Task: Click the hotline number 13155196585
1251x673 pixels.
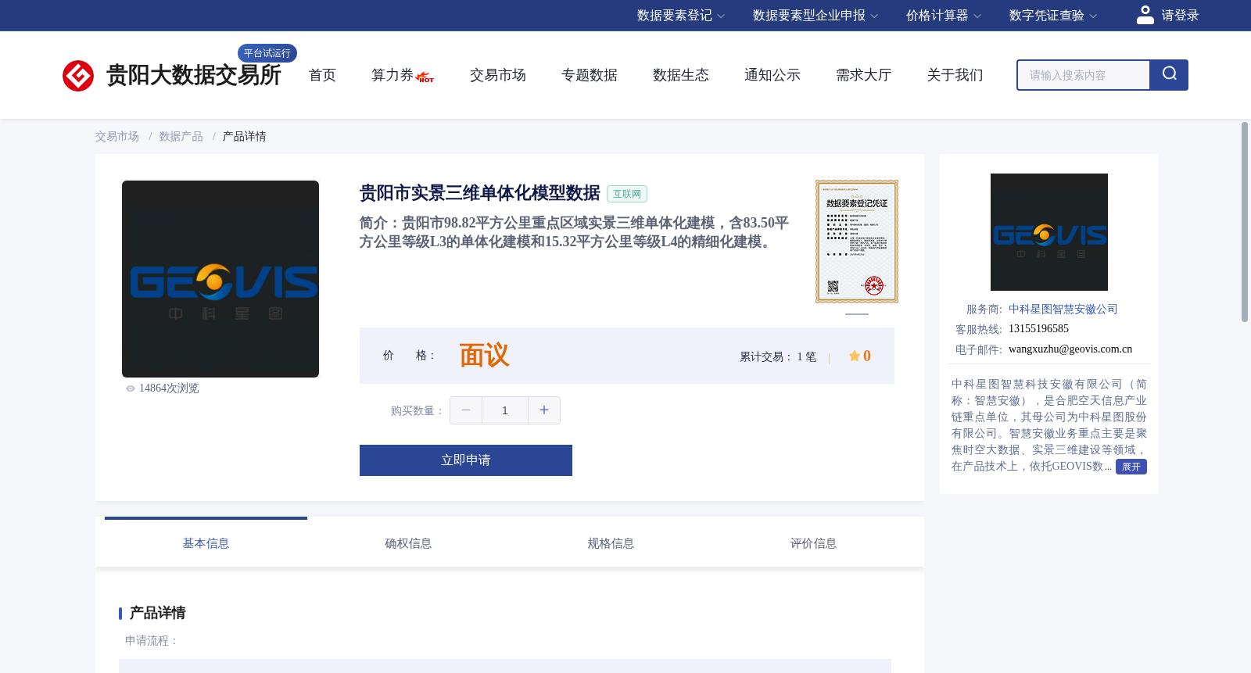Action: pyautogui.click(x=1038, y=329)
